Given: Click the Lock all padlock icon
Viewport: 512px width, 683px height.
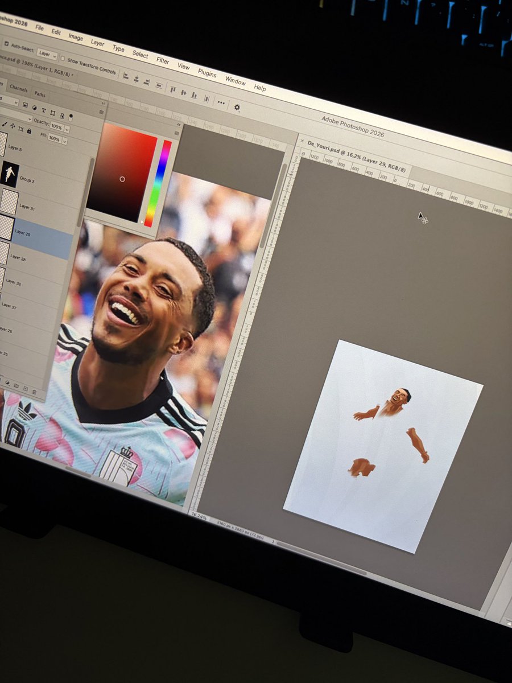Looking at the screenshot, I should (x=29, y=131).
